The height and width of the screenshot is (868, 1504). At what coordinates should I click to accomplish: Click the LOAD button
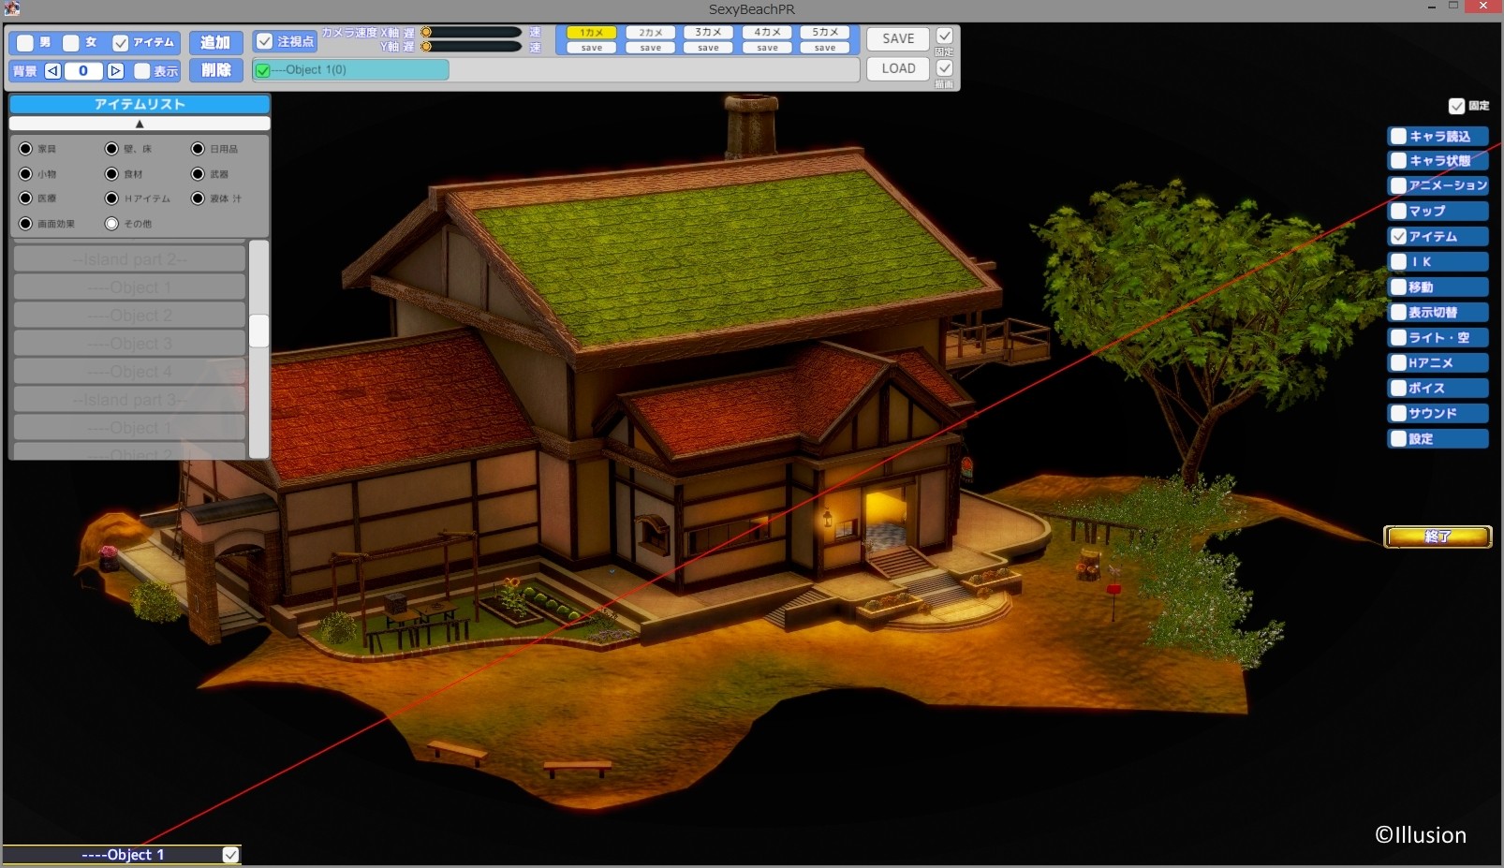(x=898, y=68)
